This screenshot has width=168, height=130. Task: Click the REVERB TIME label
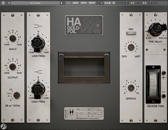click(156, 106)
